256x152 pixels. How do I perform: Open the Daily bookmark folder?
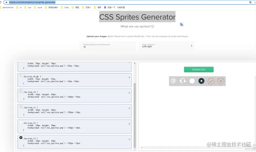pos(65,7)
